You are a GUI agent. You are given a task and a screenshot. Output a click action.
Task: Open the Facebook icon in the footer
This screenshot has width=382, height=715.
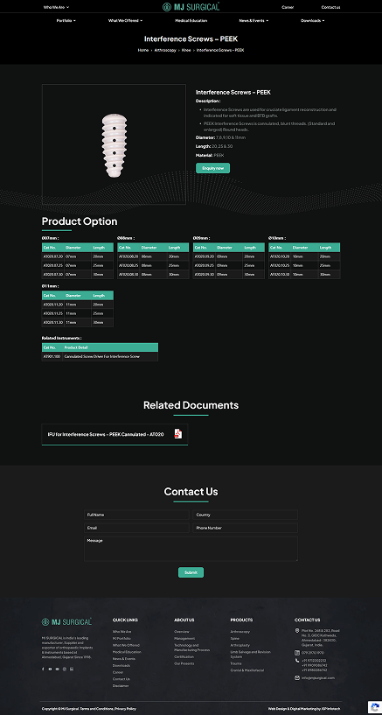click(43, 669)
